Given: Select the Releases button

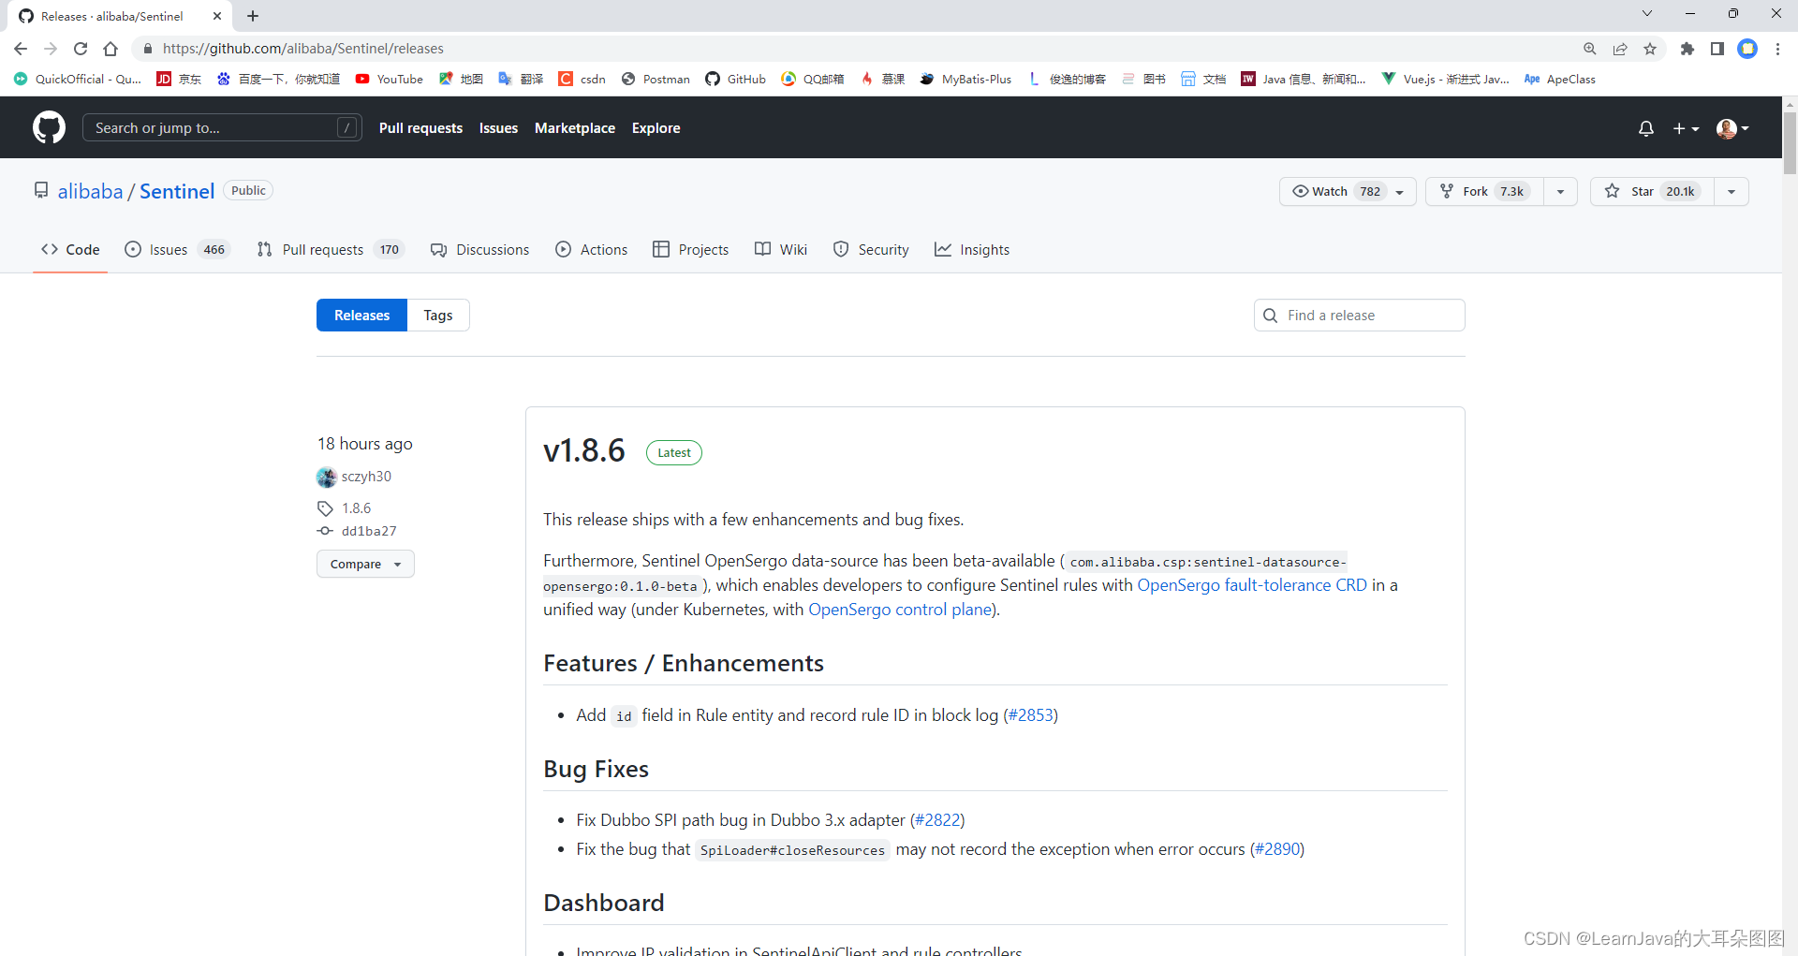Looking at the screenshot, I should 361,315.
